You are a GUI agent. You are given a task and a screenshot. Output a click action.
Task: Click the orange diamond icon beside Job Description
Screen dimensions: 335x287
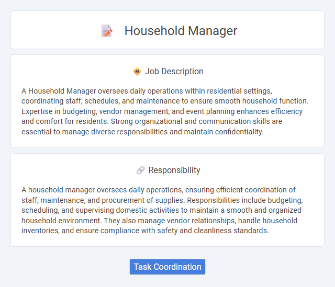[137, 71]
